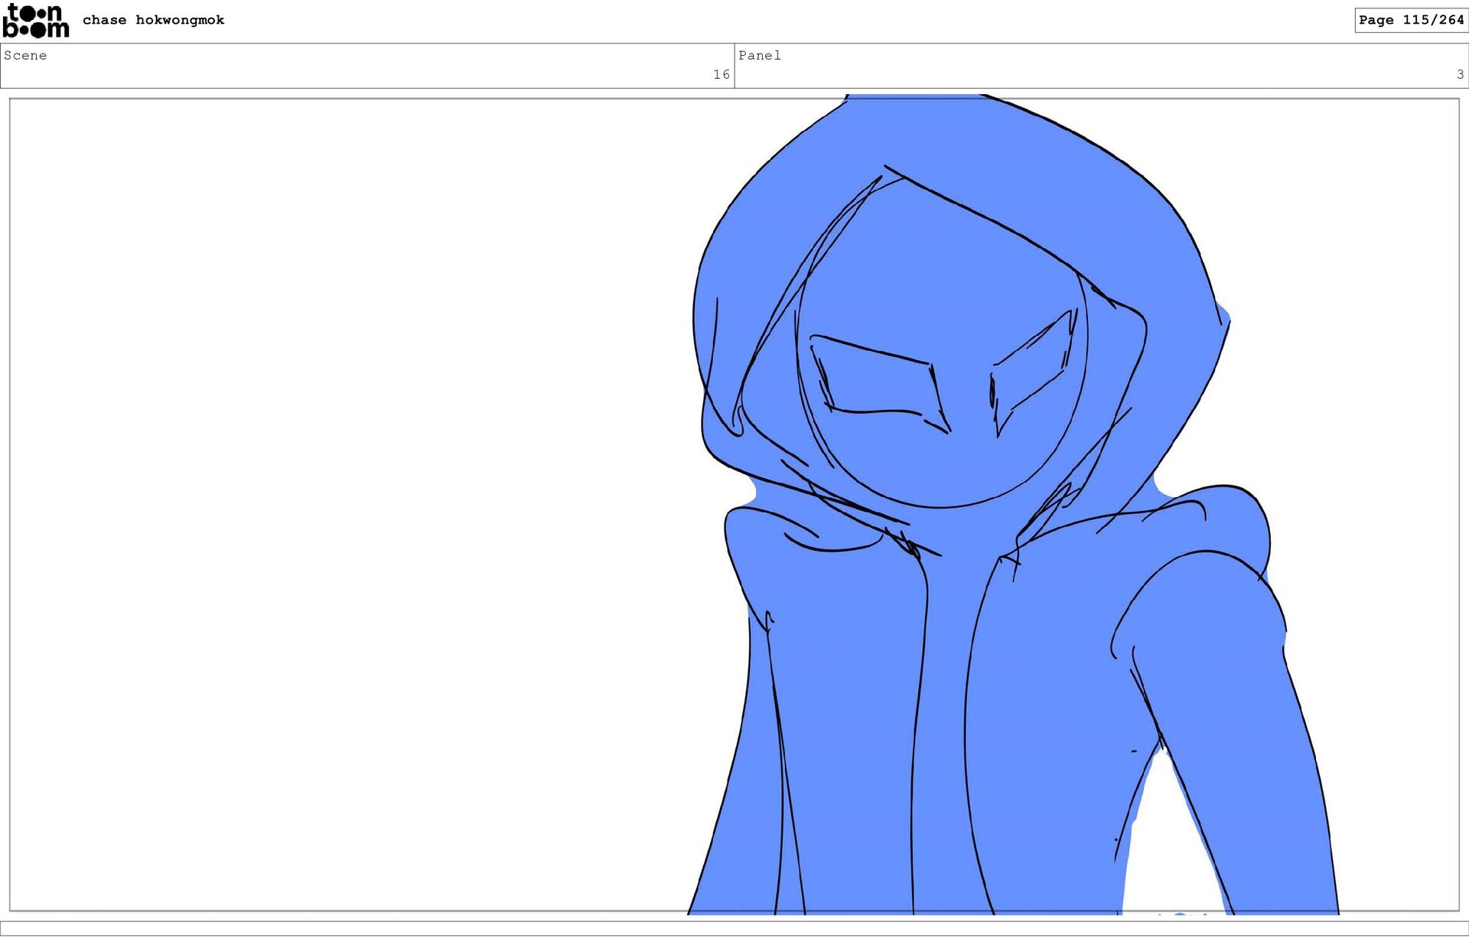The height and width of the screenshot is (950, 1469).
Task: Click the Scene header label
Action: pyautogui.click(x=25, y=55)
